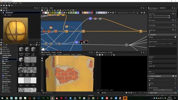Click the Undo icon in main toolbar
178x100 pixels.
[x=12, y=6]
